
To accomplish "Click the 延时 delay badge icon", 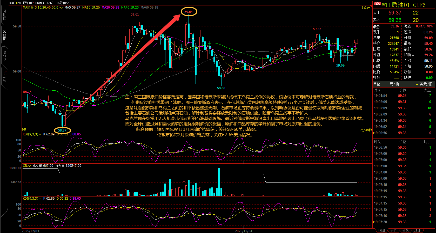I will pyautogui.click(x=377, y=4).
